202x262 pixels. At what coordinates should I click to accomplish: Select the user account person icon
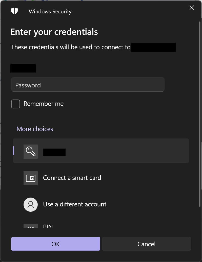point(30,204)
